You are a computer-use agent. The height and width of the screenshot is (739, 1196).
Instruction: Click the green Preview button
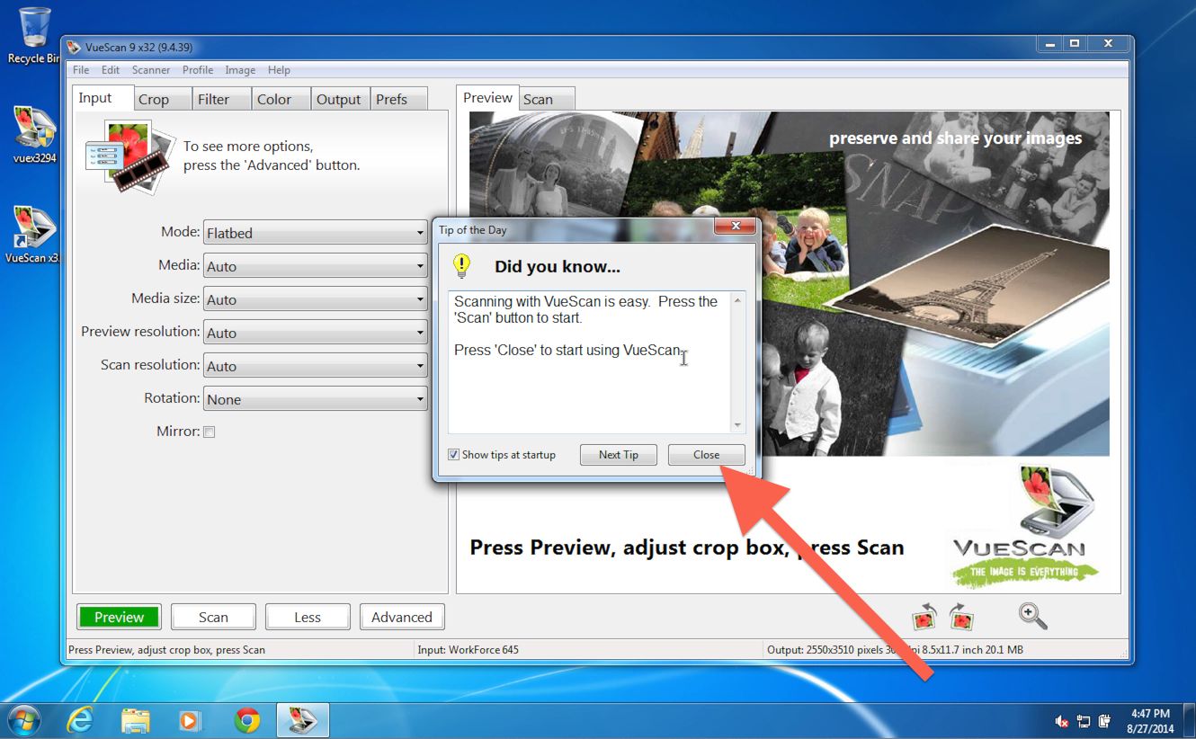119,617
